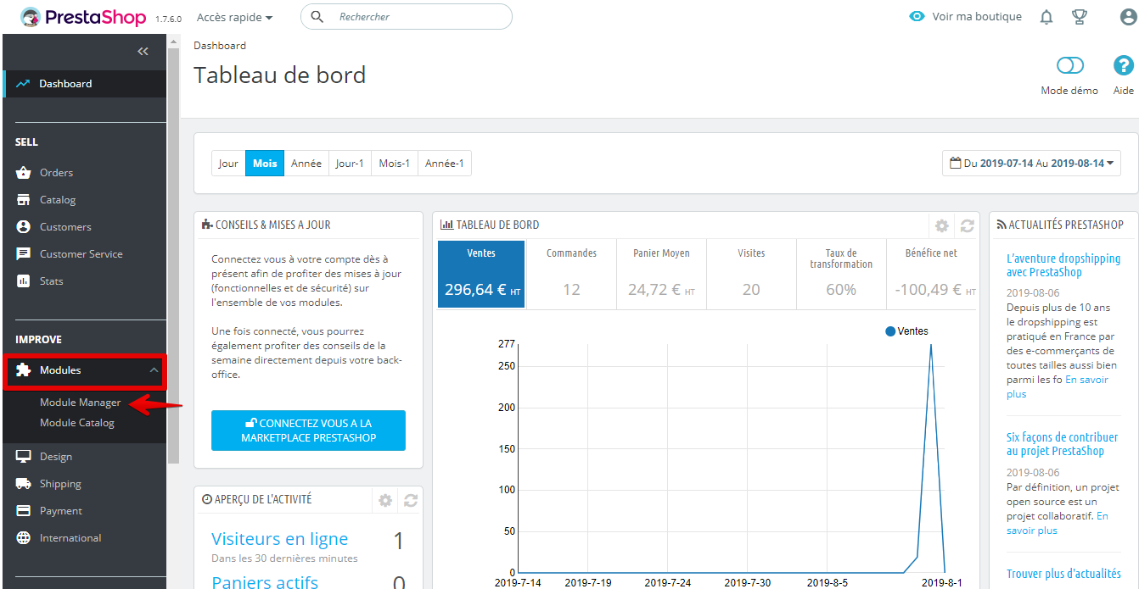The height and width of the screenshot is (589, 1139).
Task: Click the Customer Service chat icon
Action: [24, 254]
